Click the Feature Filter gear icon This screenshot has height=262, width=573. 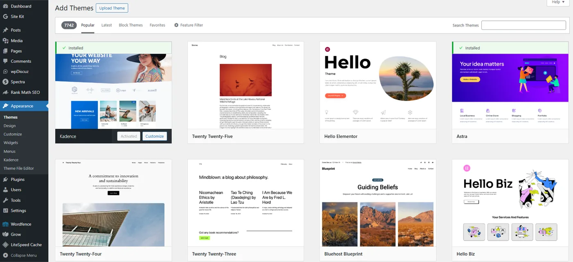[x=176, y=25]
